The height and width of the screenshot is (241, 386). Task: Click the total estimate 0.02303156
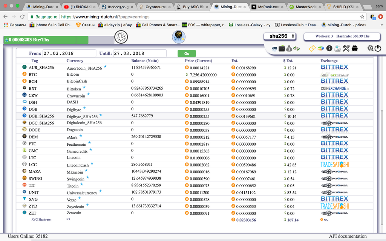[246, 220]
